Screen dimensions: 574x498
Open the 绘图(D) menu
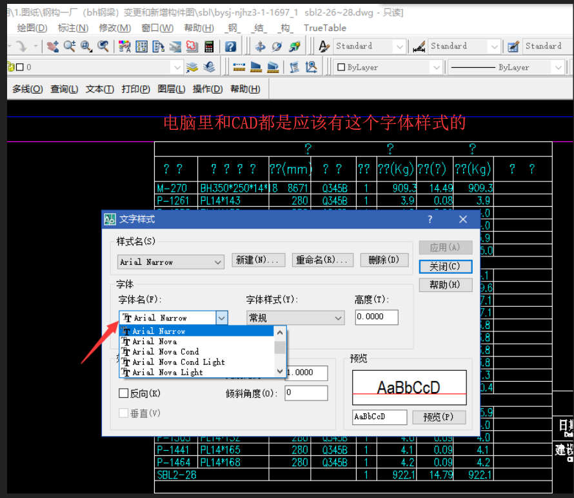(32, 28)
